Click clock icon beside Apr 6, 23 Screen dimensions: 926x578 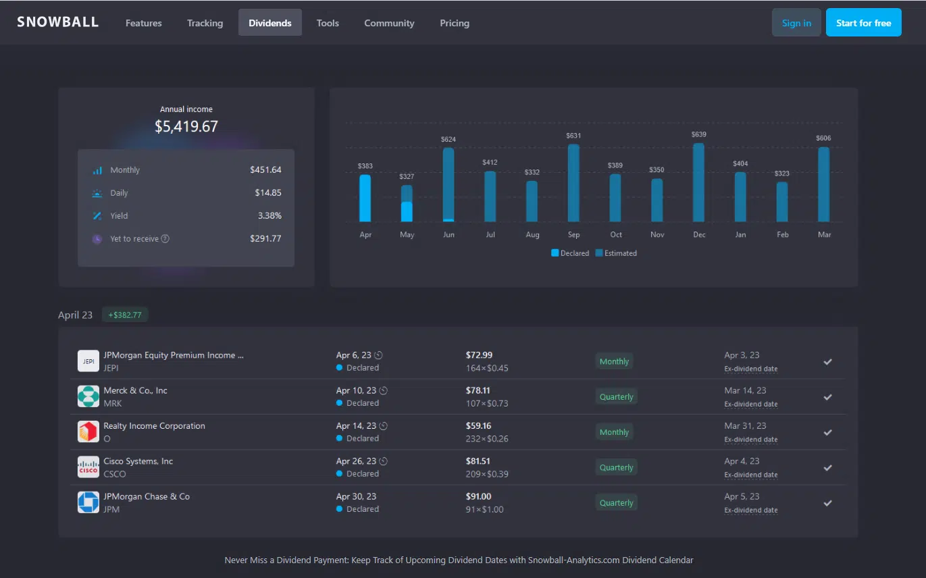379,355
